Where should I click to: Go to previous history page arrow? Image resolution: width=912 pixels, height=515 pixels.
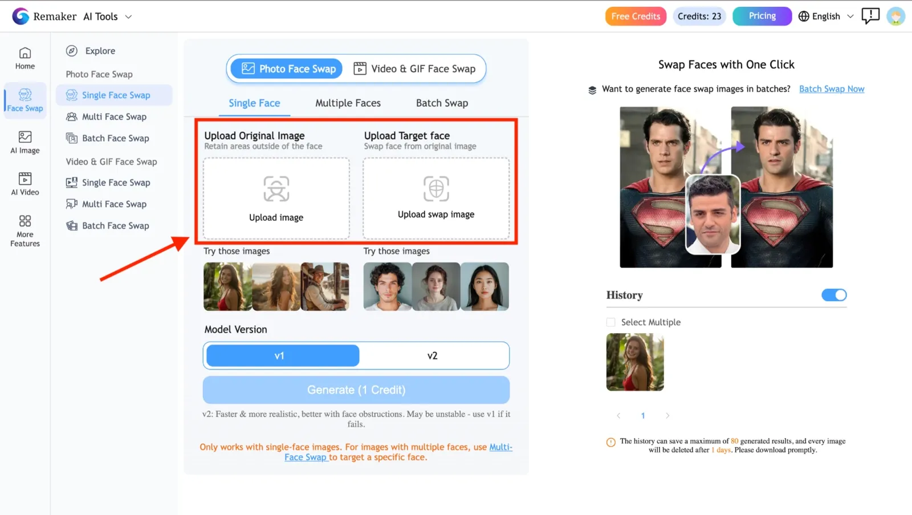(x=618, y=416)
